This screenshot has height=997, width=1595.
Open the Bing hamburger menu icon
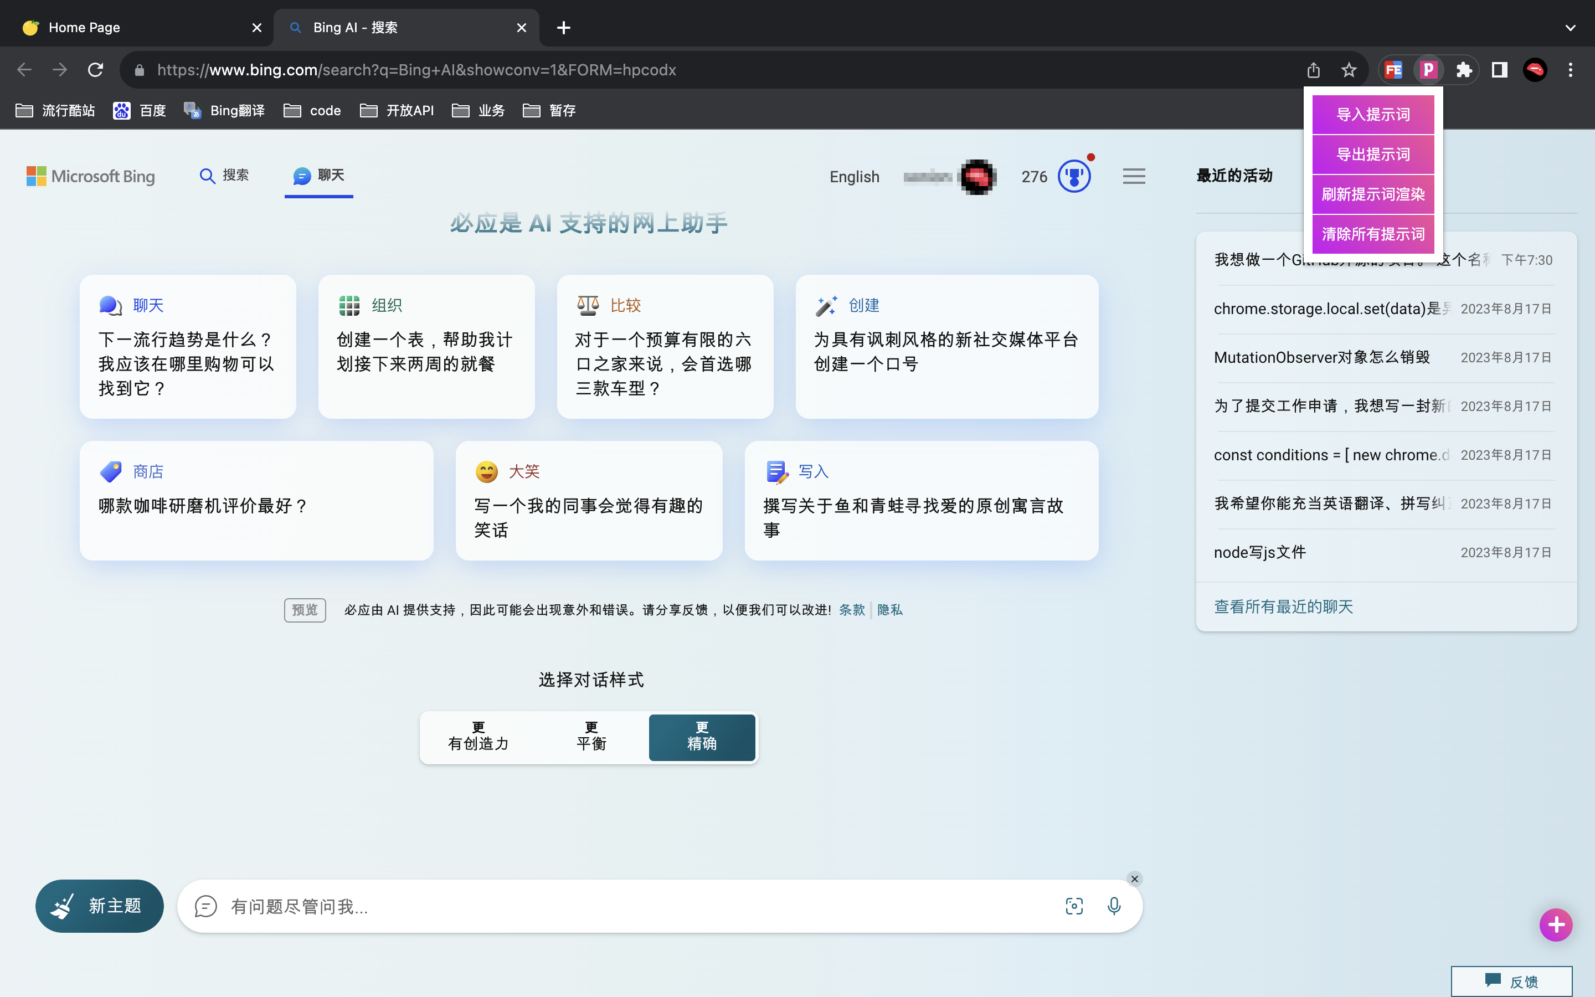pos(1134,176)
